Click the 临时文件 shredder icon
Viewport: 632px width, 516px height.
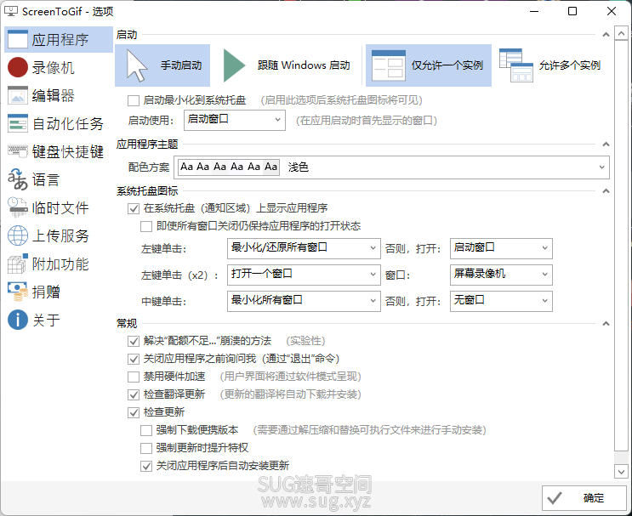tap(18, 207)
